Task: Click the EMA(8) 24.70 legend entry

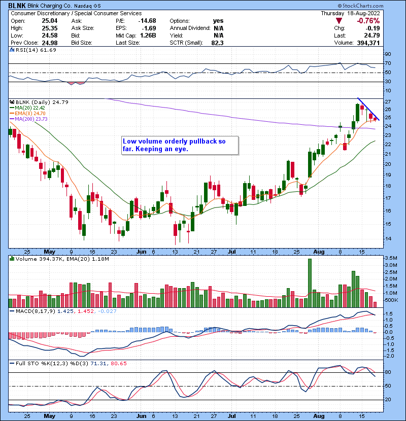Action: click(30, 114)
